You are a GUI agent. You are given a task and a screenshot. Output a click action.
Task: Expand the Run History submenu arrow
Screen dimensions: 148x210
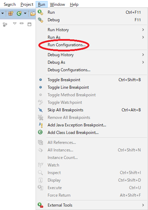(x=143, y=30)
